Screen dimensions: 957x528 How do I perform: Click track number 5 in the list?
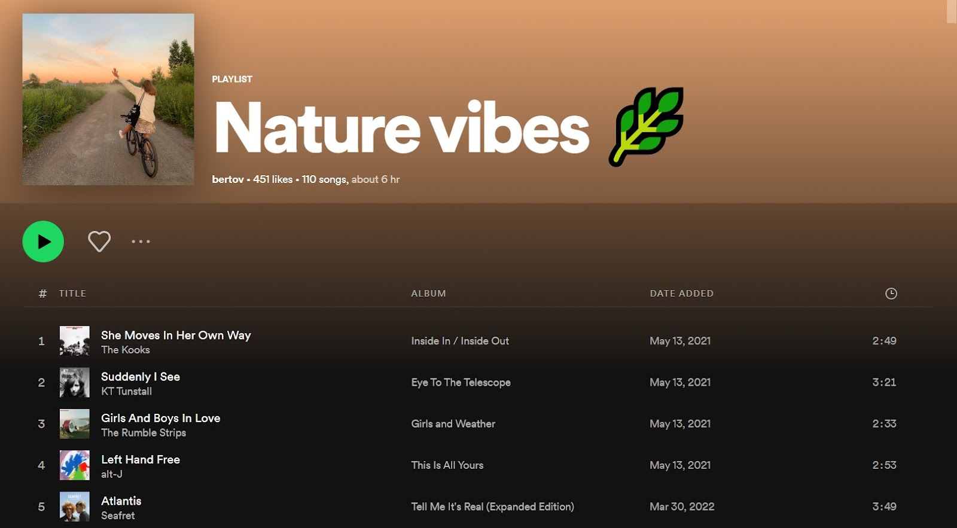(41, 506)
